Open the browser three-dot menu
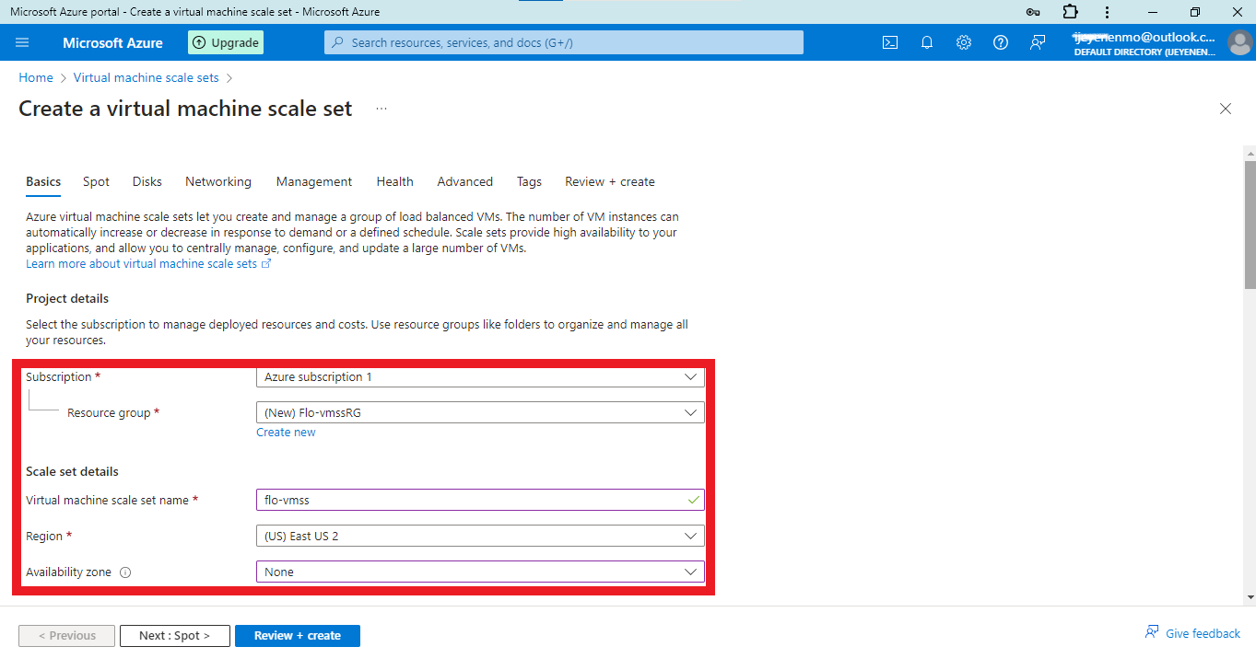Viewport: 1256px width, 670px height. pos(1107,12)
